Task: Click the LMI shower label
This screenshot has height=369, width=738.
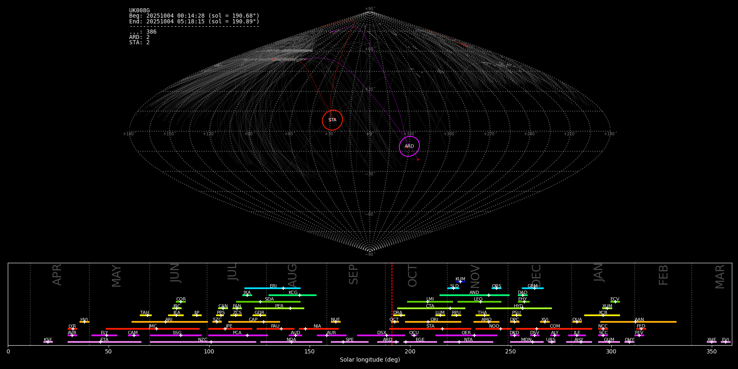Action: coord(430,299)
